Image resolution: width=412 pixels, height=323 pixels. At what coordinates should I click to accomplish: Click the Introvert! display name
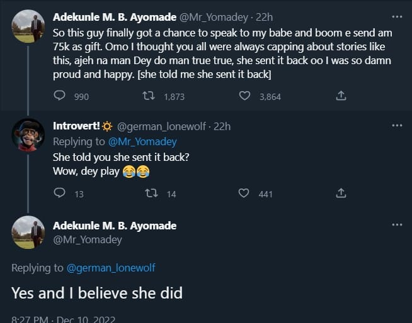pos(79,126)
